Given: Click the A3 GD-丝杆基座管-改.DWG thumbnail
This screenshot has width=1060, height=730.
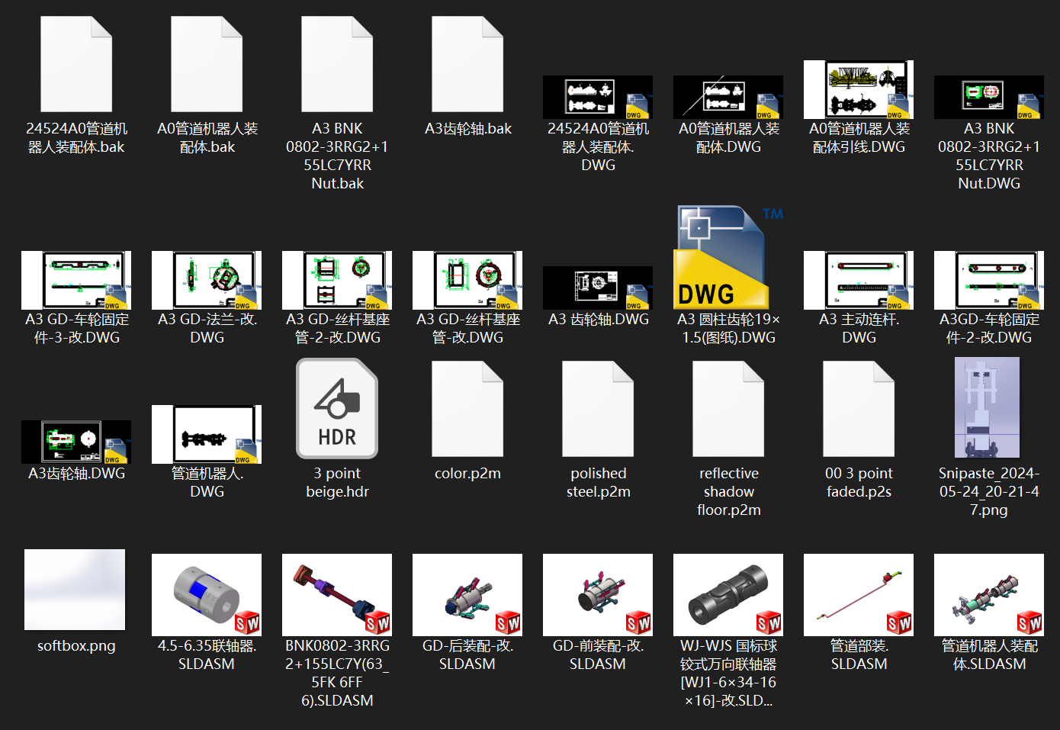Looking at the screenshot, I should [x=467, y=280].
